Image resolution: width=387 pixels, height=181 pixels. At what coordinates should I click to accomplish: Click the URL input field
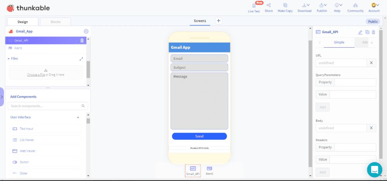pos(341,63)
